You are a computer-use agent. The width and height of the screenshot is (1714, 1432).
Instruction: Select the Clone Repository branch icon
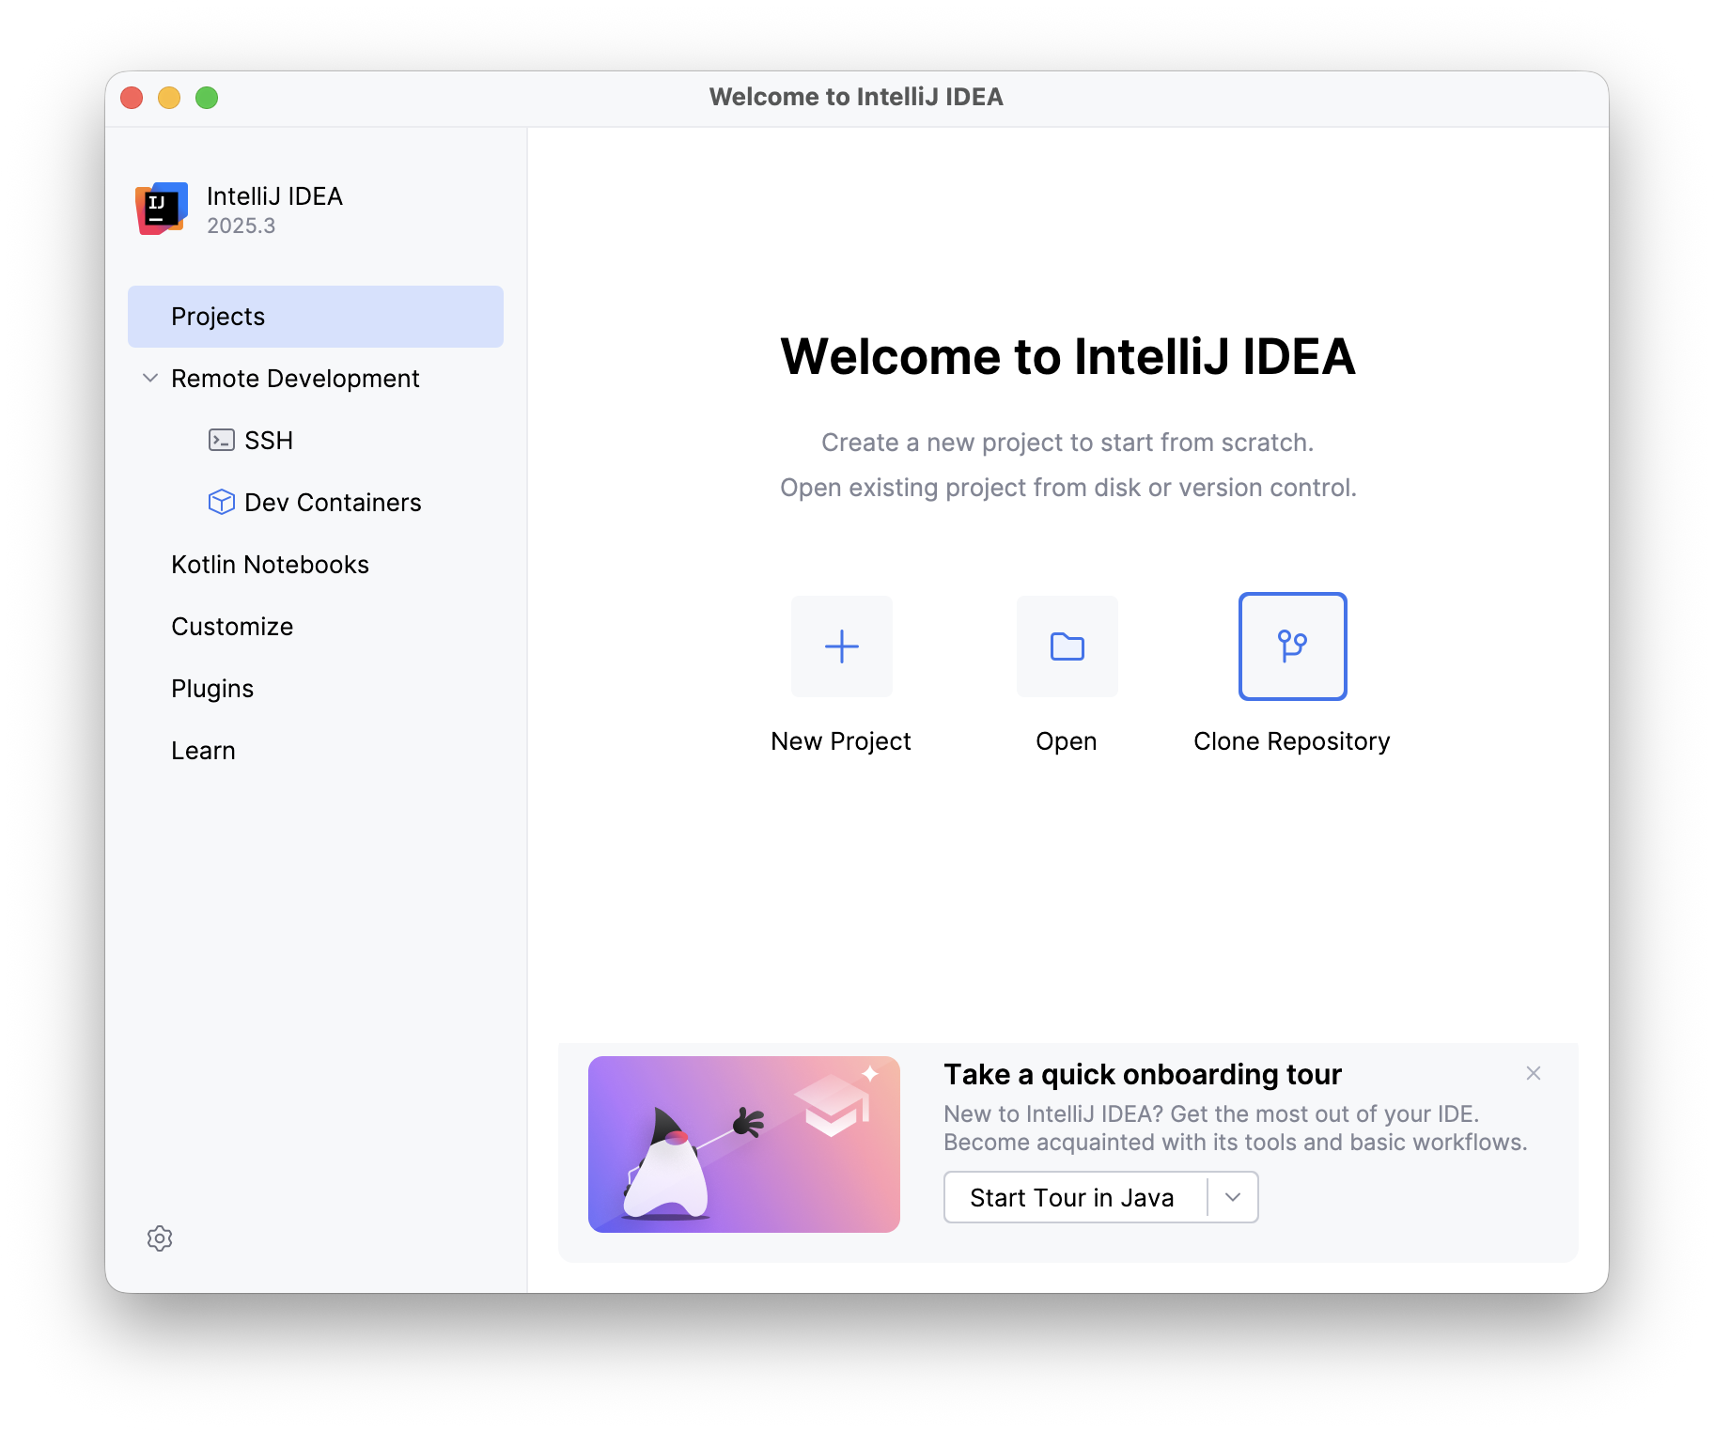1292,646
